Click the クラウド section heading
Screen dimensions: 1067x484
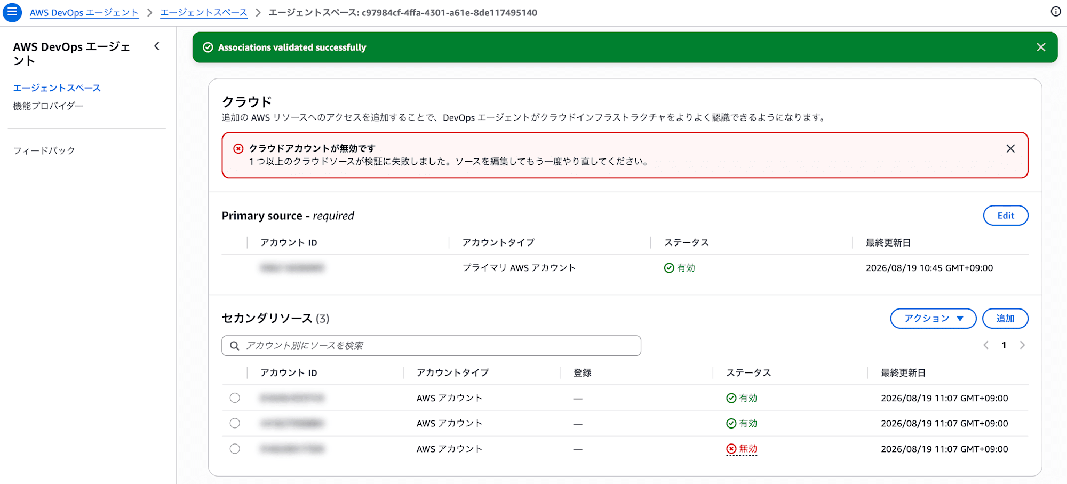point(247,101)
